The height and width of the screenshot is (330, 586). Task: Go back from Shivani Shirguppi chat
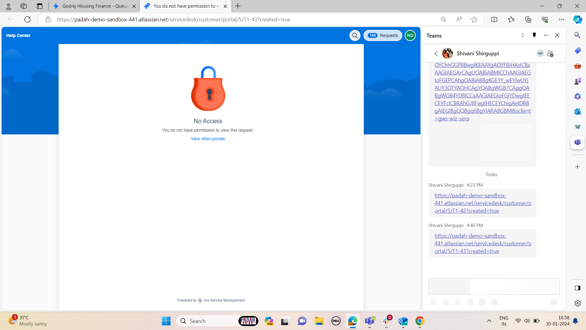tap(436, 53)
